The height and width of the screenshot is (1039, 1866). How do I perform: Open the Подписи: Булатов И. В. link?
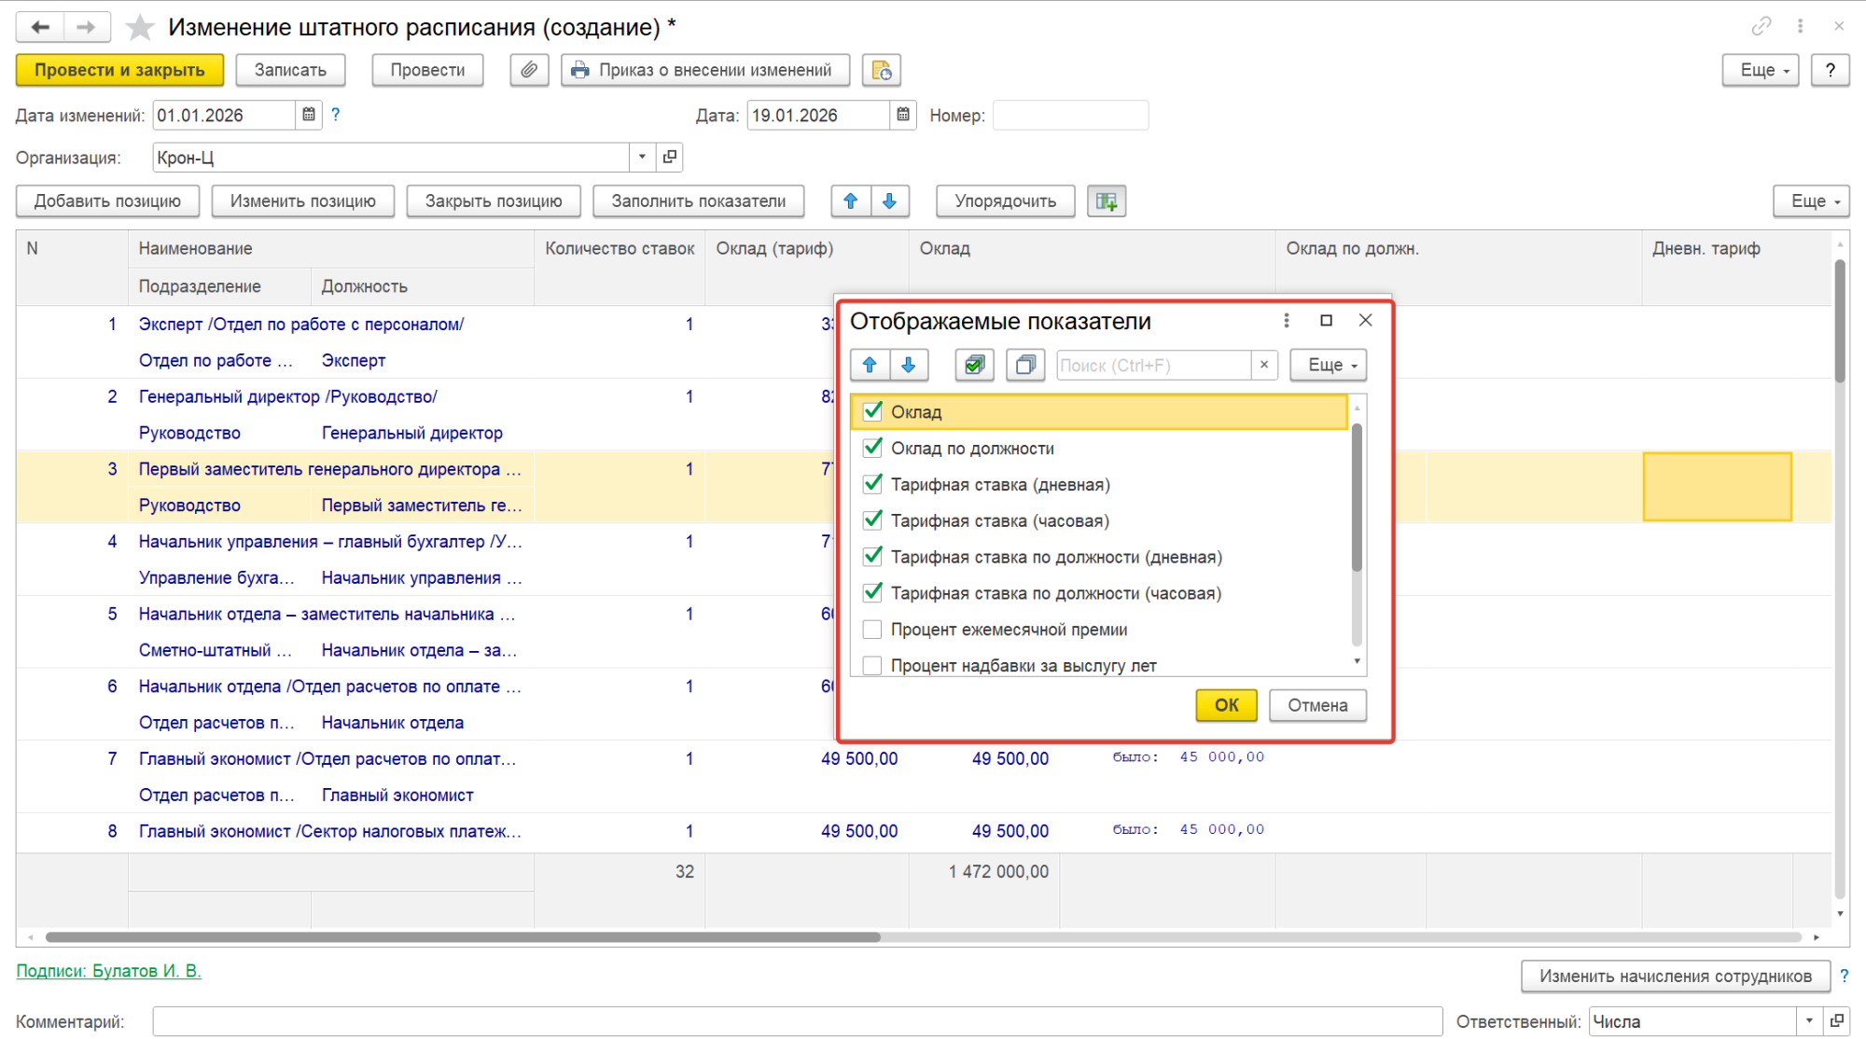[109, 971]
